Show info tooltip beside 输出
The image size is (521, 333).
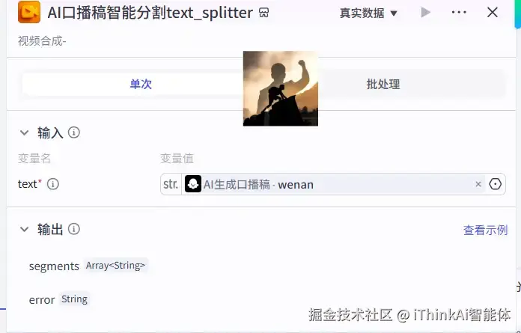74,229
